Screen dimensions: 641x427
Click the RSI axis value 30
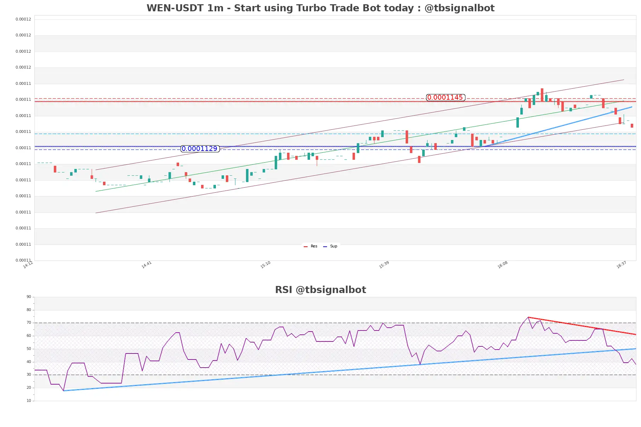tap(29, 375)
